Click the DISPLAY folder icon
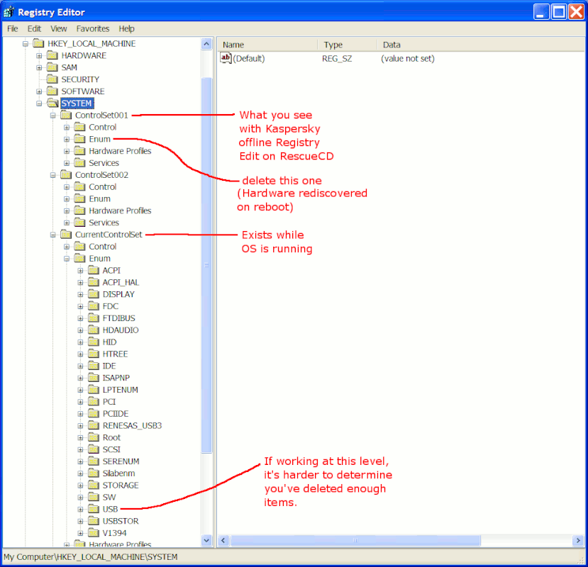Viewport: 588px width, 567px height. tap(94, 294)
